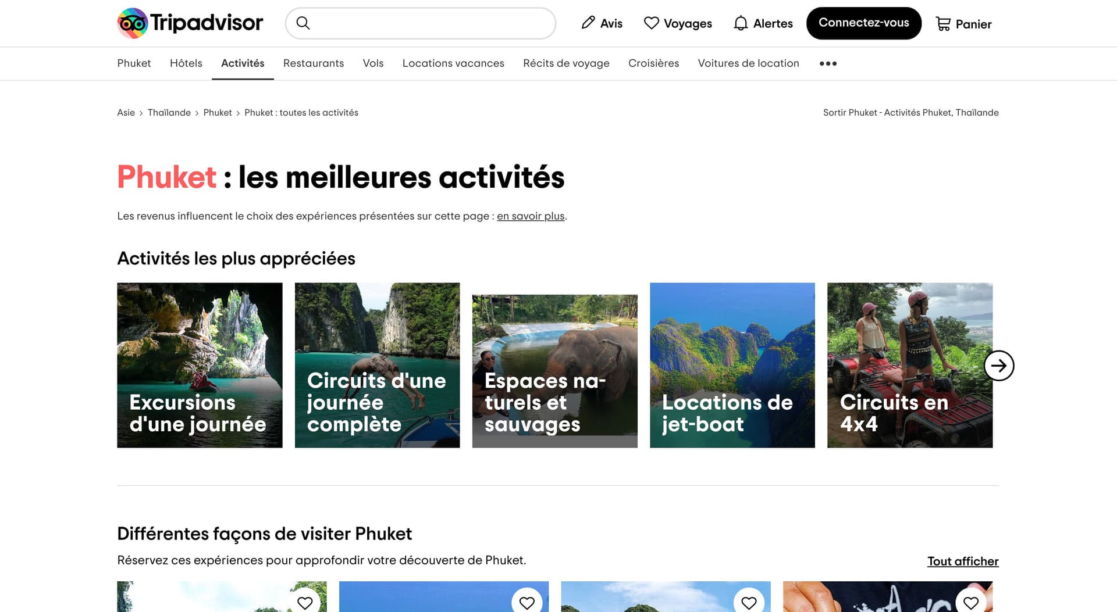The height and width of the screenshot is (612, 1117).
Task: Go to Thaïlande in the breadcrumb
Action: click(x=169, y=113)
